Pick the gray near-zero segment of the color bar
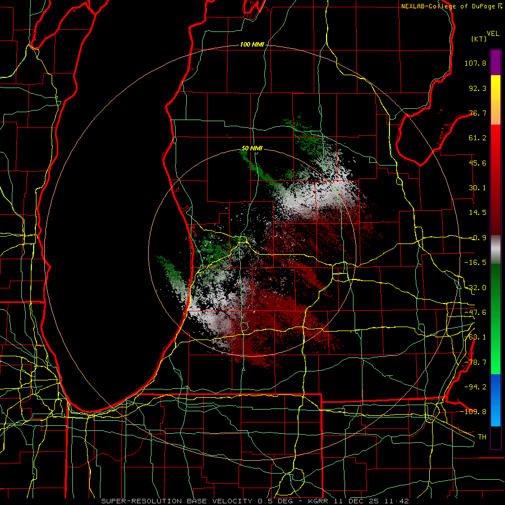The image size is (505, 505). (x=495, y=249)
